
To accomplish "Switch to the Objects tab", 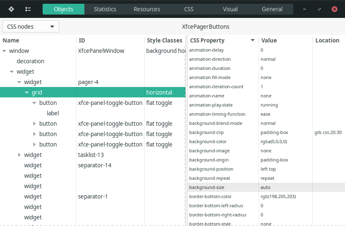I will click(x=63, y=9).
